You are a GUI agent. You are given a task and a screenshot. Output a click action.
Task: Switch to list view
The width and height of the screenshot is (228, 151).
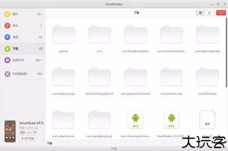(x=209, y=13)
